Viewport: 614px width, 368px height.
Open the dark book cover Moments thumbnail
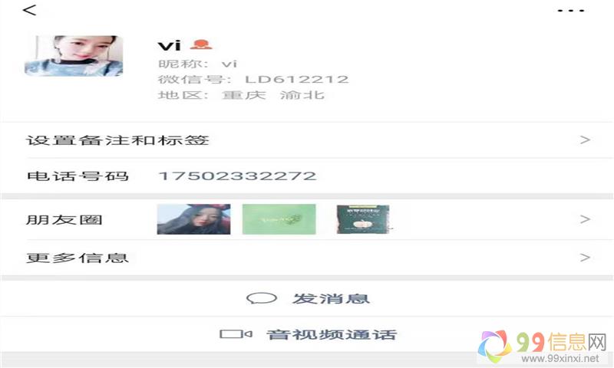[363, 219]
